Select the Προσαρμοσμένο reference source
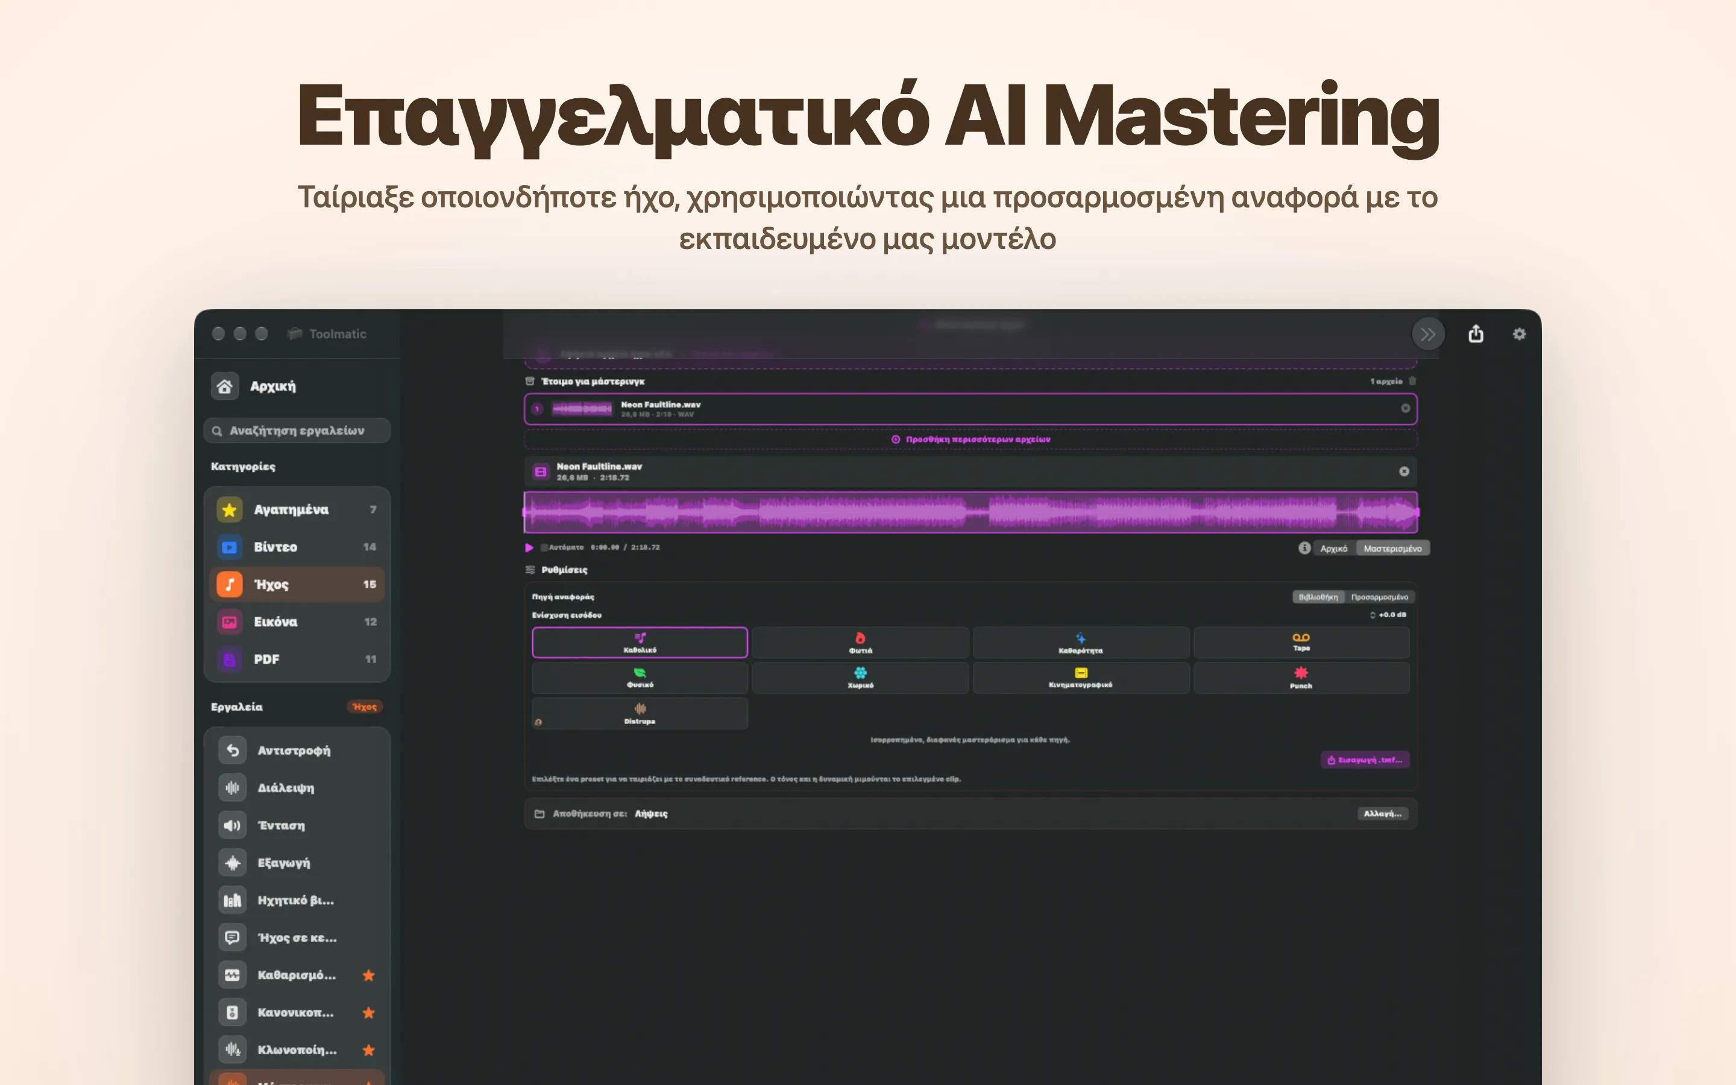 (x=1379, y=597)
